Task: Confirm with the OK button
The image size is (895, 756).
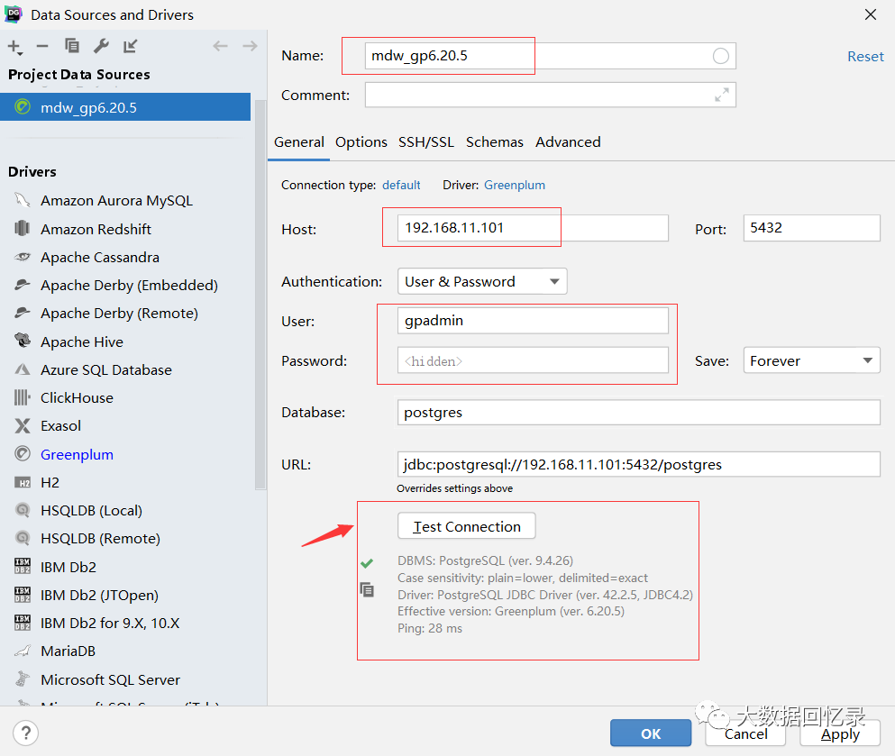Action: [651, 733]
